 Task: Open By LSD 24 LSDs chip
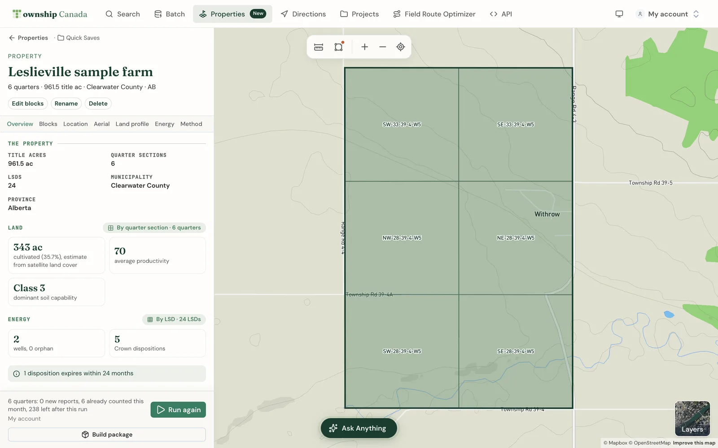coord(174,319)
